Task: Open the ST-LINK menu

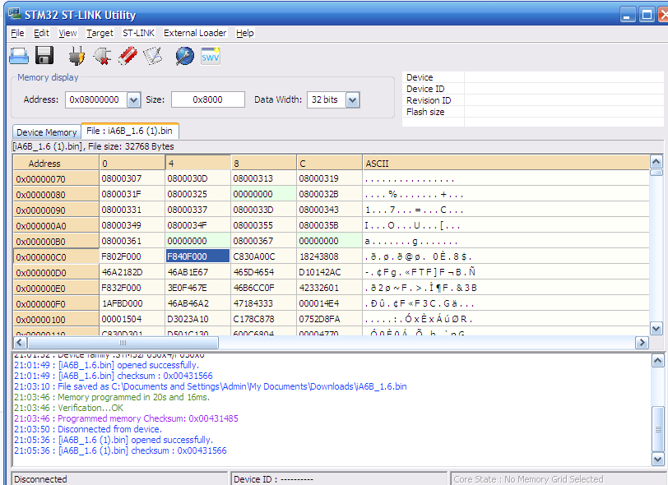Action: click(138, 33)
